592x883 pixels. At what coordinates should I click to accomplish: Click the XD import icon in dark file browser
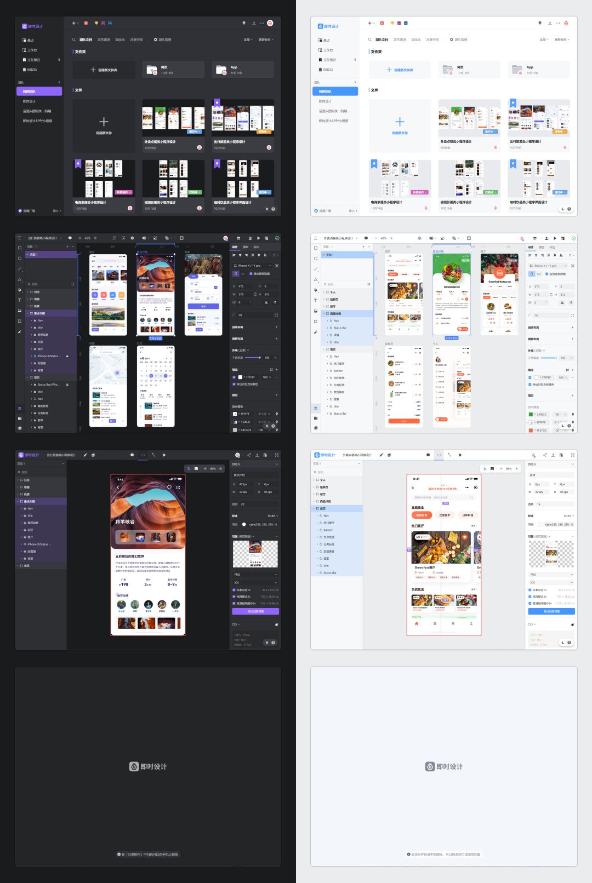(x=103, y=23)
